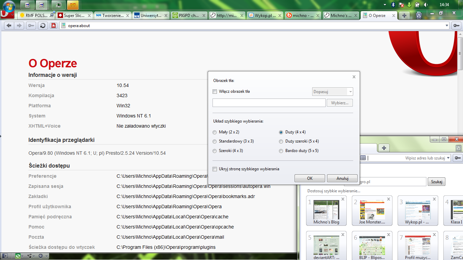The height and width of the screenshot is (260, 463).
Task: Select Bardzo duży (5 x 5) layout
Action: tap(281, 151)
